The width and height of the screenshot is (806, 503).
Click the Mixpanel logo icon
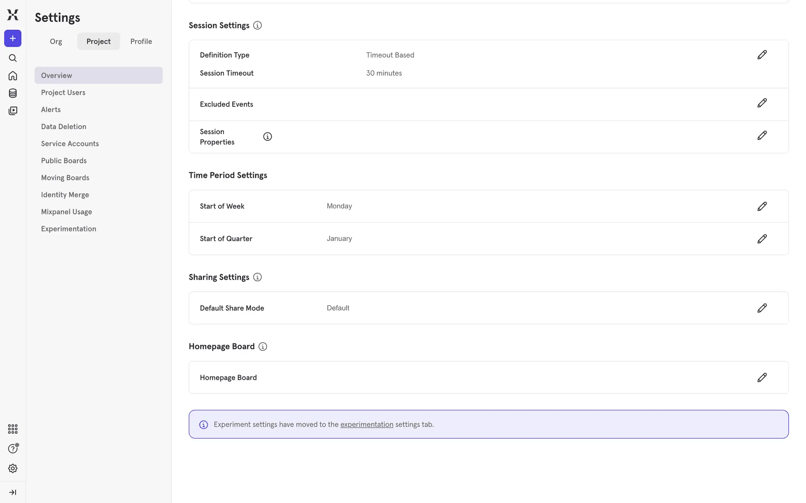click(13, 15)
